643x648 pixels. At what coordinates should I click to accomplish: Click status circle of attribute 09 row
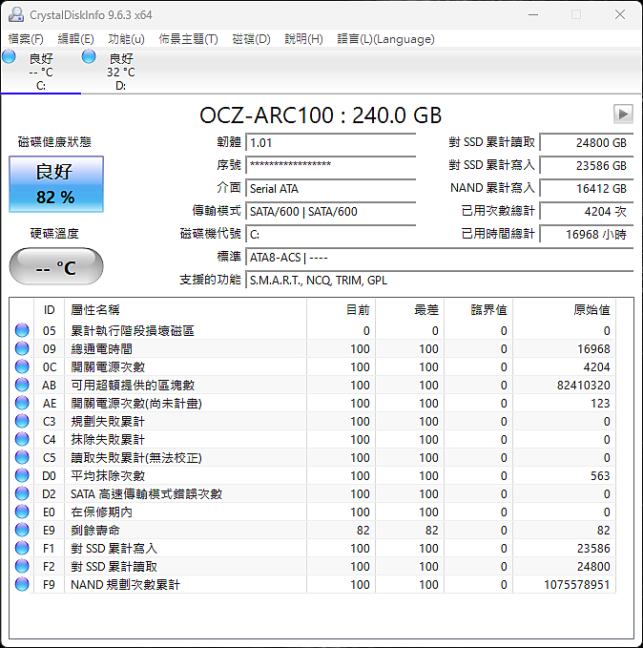click(x=22, y=348)
